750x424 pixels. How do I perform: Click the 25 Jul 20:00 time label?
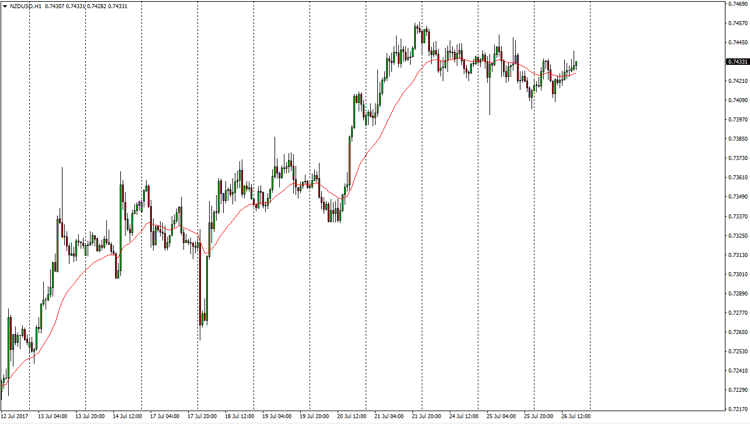coord(539,416)
